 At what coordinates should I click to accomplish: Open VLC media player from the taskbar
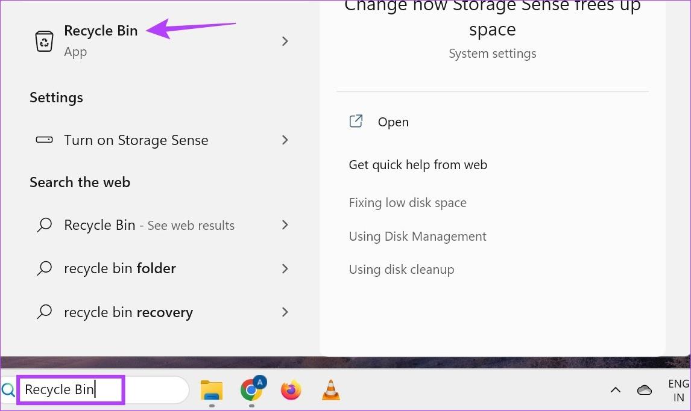coord(330,390)
